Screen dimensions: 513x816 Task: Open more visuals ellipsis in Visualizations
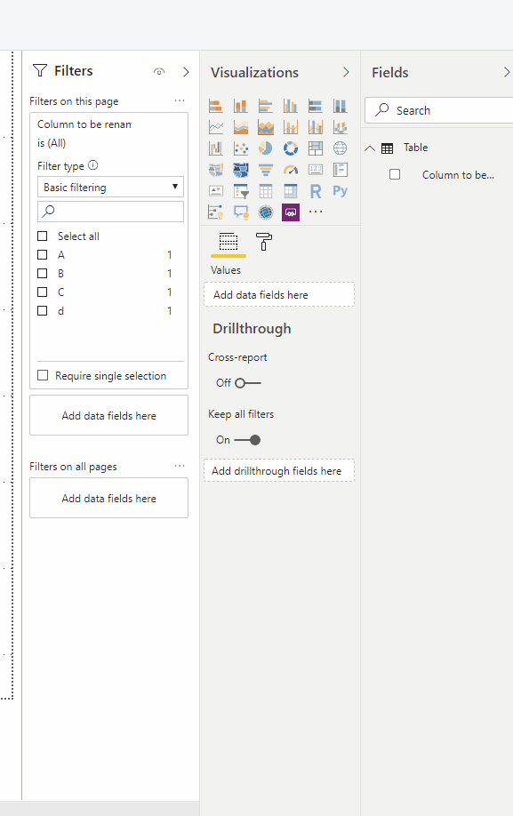[316, 212]
